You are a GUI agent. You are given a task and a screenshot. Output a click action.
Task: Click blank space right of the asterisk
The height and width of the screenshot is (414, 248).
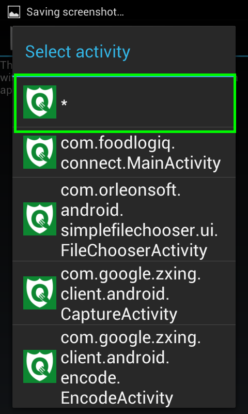150,103
